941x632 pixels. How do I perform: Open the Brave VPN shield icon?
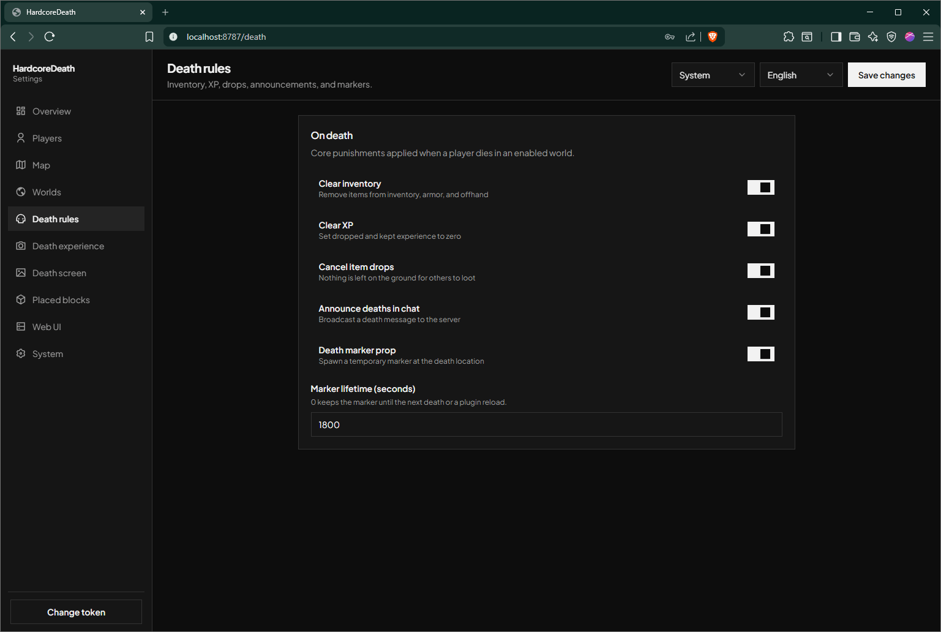891,37
